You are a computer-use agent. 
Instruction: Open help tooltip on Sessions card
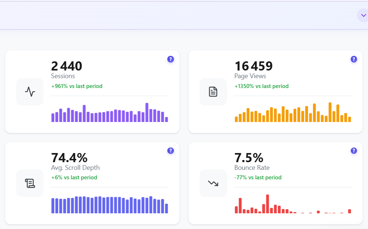pos(171,59)
